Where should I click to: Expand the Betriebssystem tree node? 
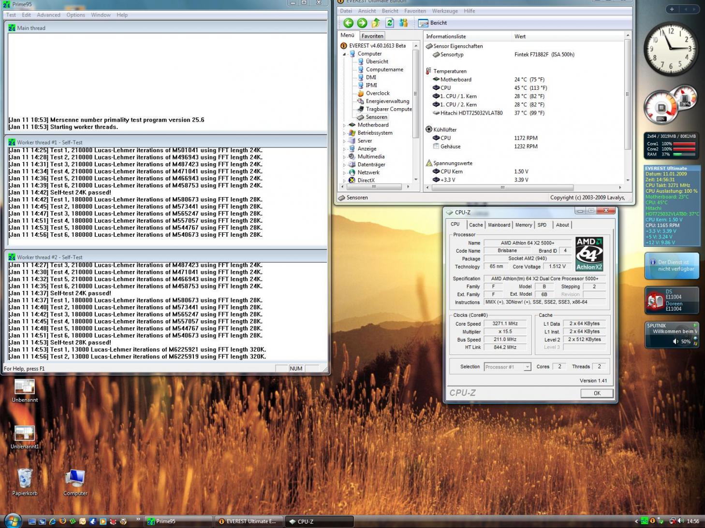pos(344,133)
